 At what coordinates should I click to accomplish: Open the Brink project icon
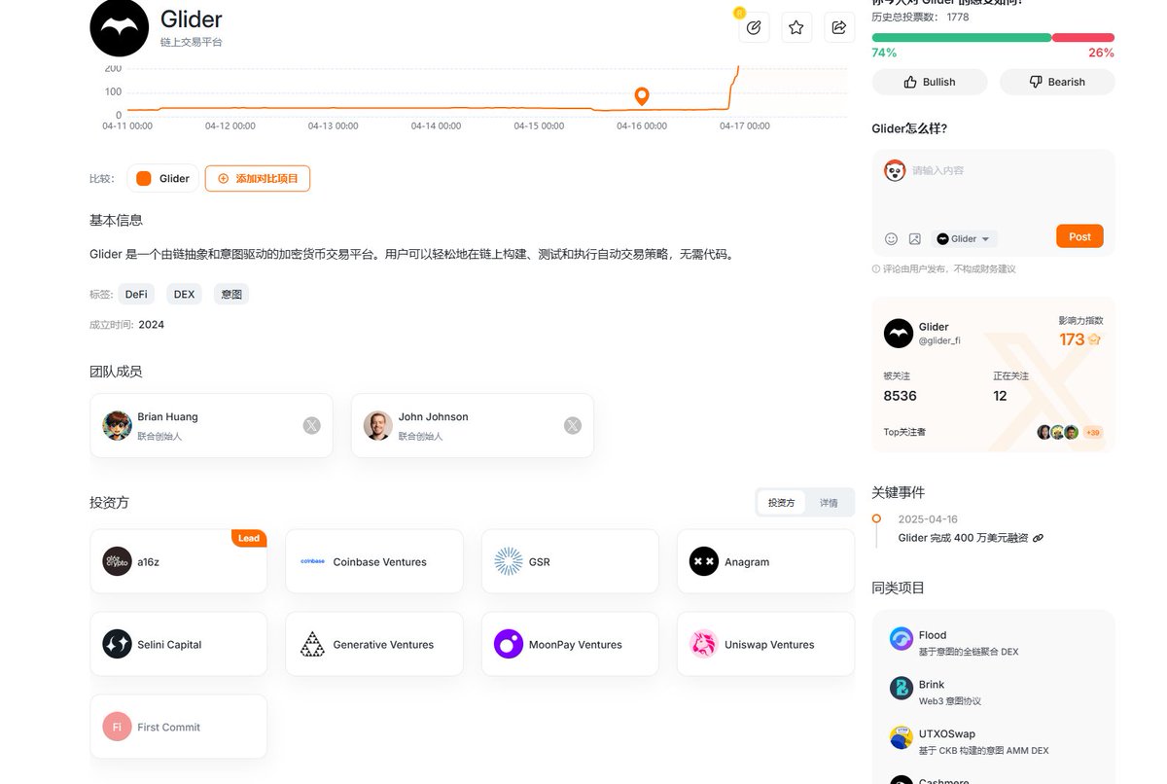pyautogui.click(x=902, y=688)
